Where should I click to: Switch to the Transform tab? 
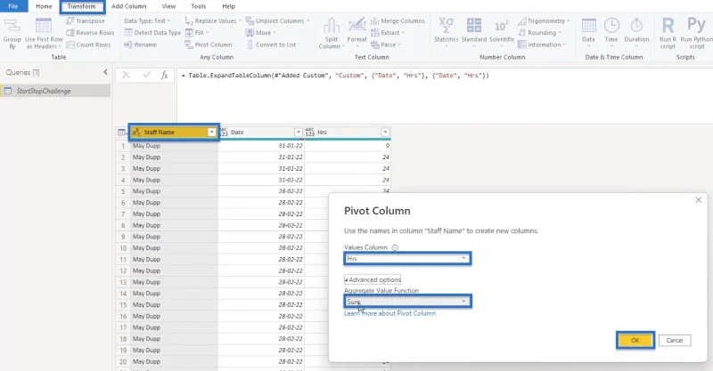click(81, 6)
